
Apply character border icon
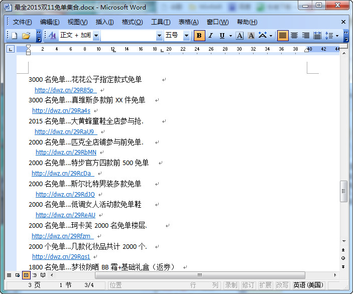click(x=240, y=36)
